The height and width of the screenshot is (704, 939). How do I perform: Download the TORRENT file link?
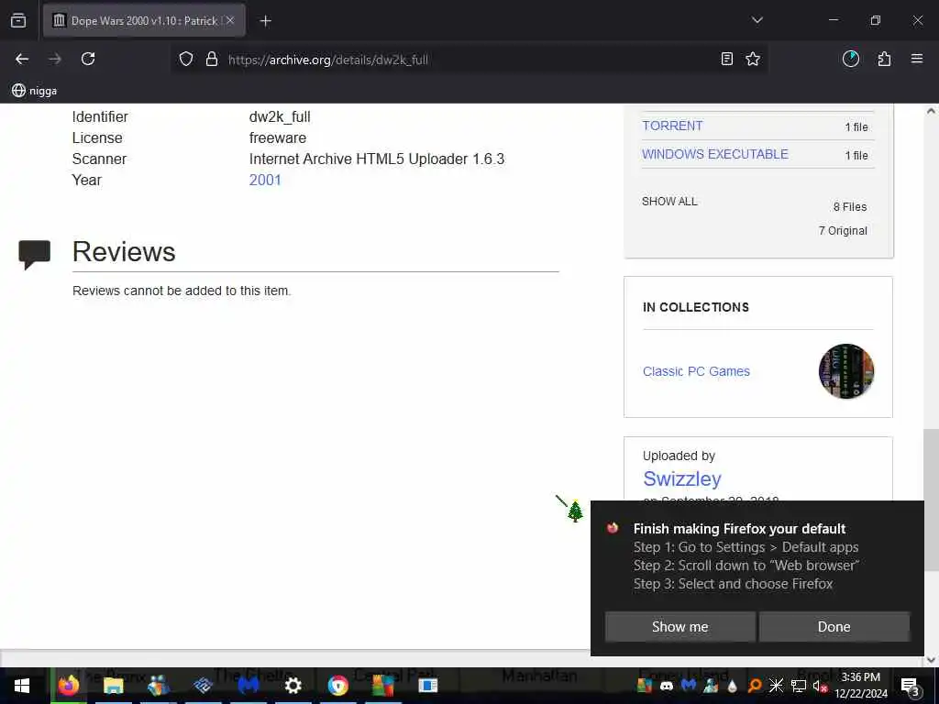coord(672,126)
